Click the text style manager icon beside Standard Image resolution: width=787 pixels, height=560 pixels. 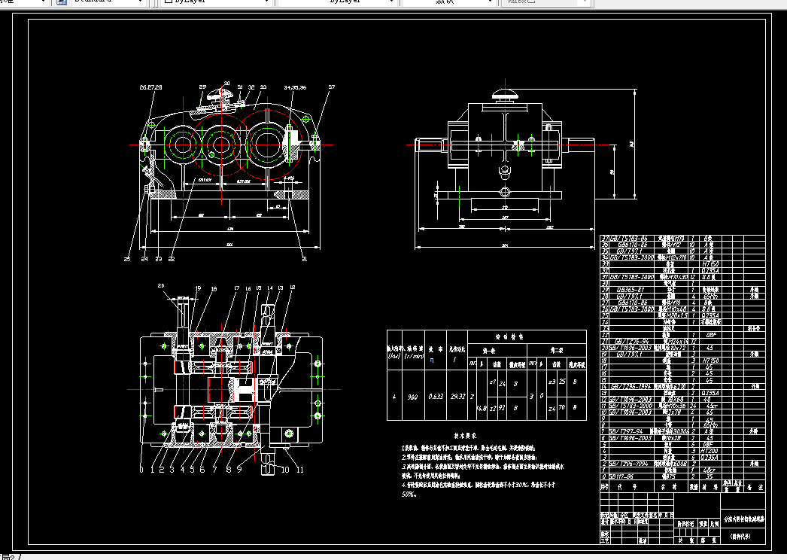tap(61, 2)
